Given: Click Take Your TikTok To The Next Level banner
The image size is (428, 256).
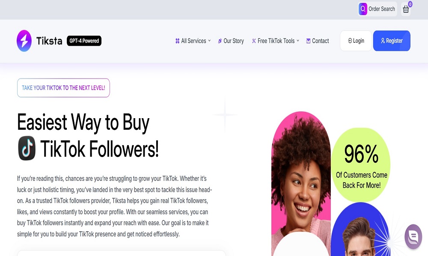Looking at the screenshot, I should (x=63, y=88).
